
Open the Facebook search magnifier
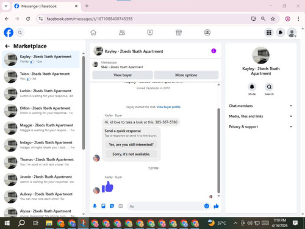pyautogui.click(x=20, y=32)
